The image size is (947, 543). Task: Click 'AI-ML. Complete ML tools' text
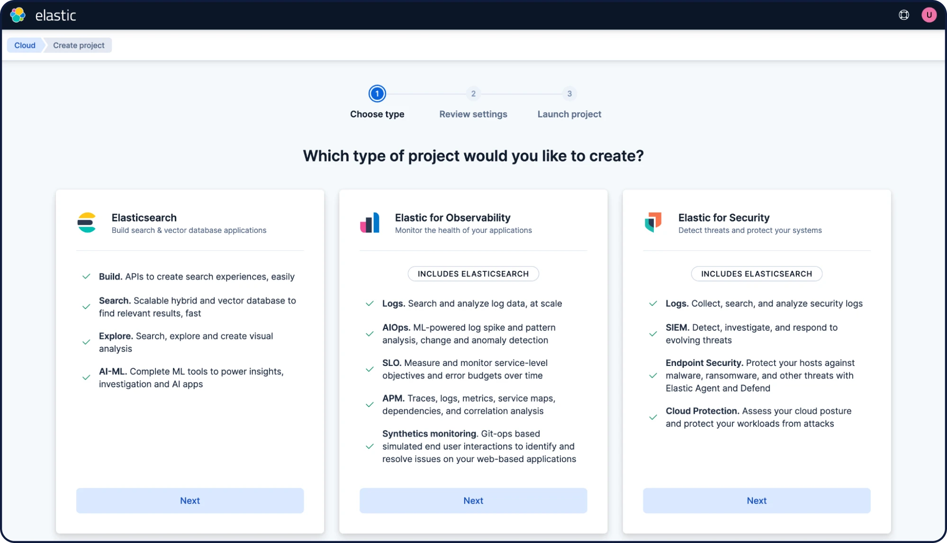191,378
